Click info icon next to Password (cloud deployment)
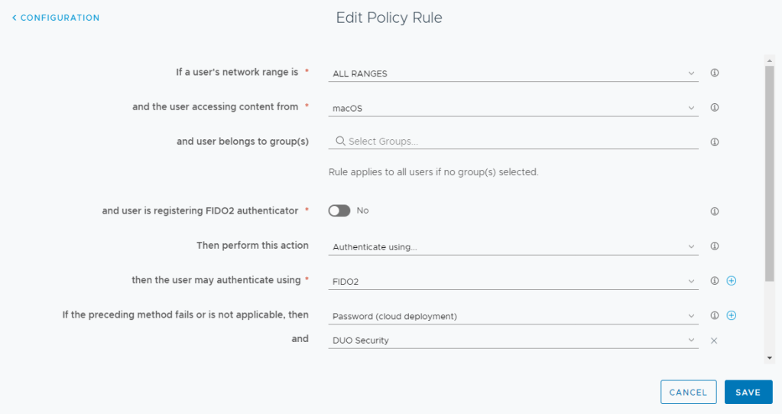The height and width of the screenshot is (414, 782). pos(715,315)
